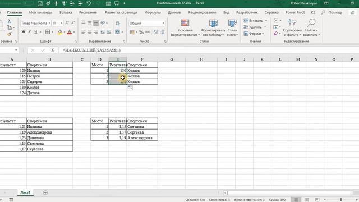Toggle Wrap Text icon
359x202 pixels.
coord(118,23)
